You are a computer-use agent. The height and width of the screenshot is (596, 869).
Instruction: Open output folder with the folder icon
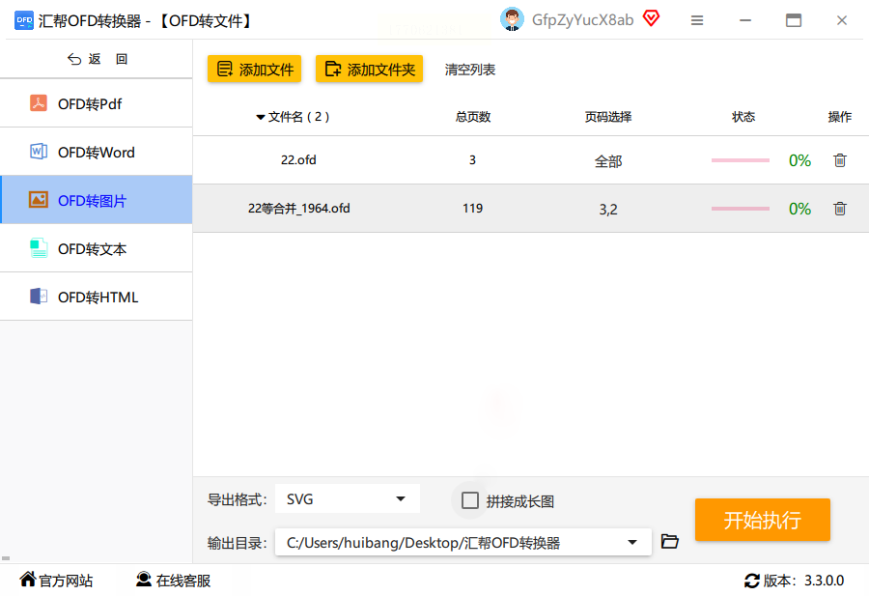[x=670, y=542]
